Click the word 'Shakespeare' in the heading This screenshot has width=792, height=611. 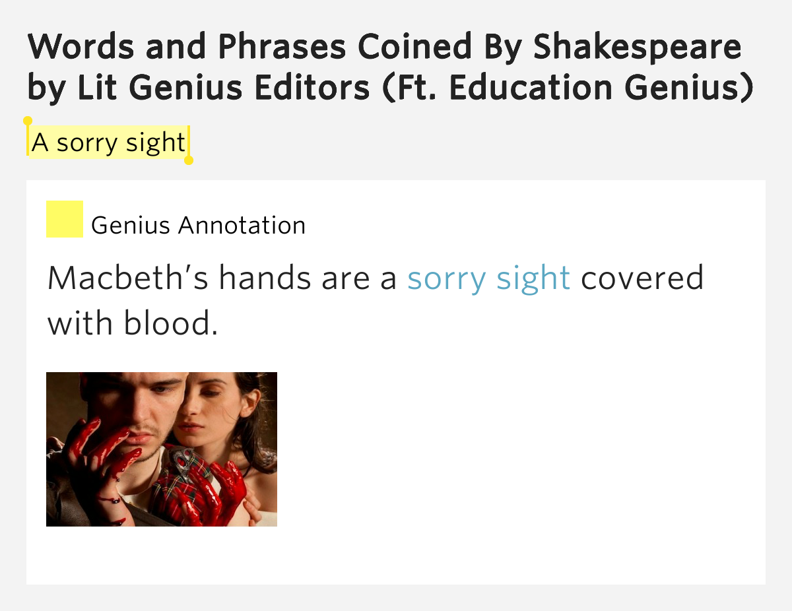coord(637,48)
